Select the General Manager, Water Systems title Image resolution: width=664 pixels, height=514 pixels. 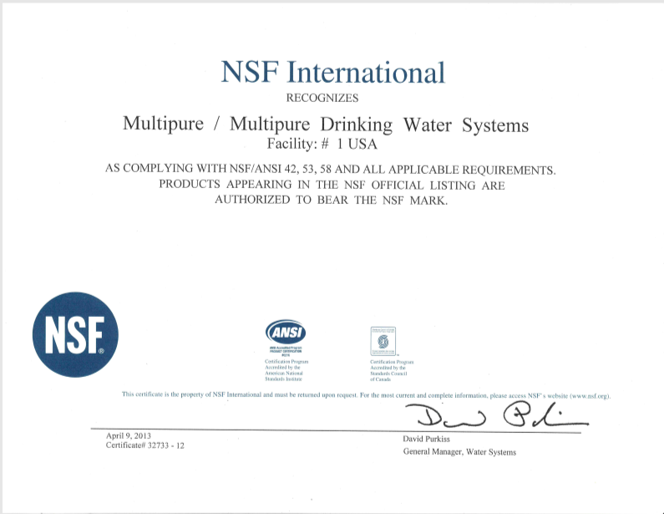click(x=459, y=452)
